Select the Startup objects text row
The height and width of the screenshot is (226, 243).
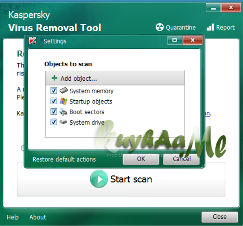[x=91, y=101]
